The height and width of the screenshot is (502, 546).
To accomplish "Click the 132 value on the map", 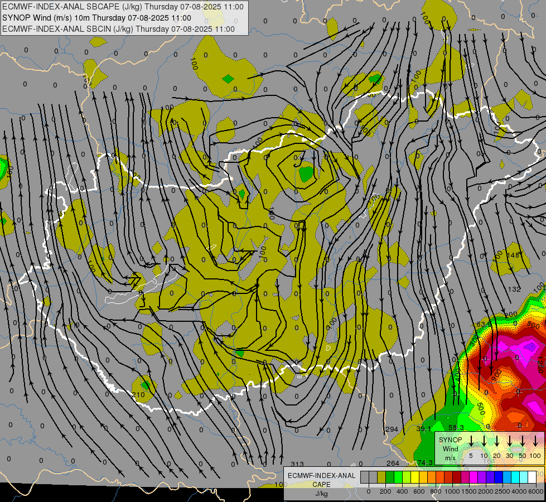I will click(514, 289).
